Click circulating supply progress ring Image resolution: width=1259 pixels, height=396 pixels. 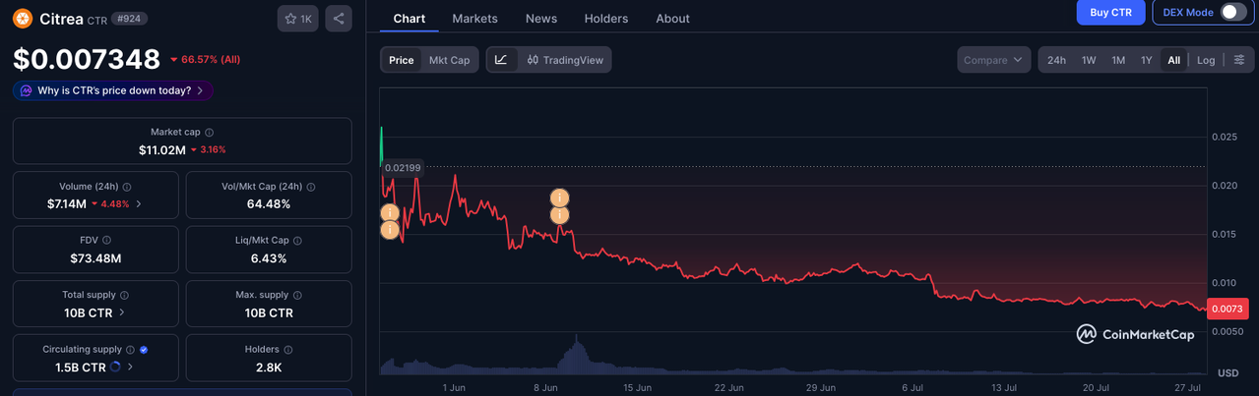tap(115, 368)
